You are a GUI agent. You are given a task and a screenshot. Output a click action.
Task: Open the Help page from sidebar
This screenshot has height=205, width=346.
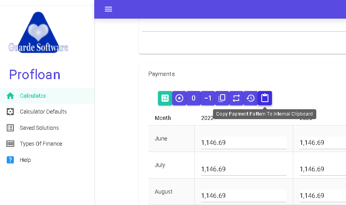(25, 160)
